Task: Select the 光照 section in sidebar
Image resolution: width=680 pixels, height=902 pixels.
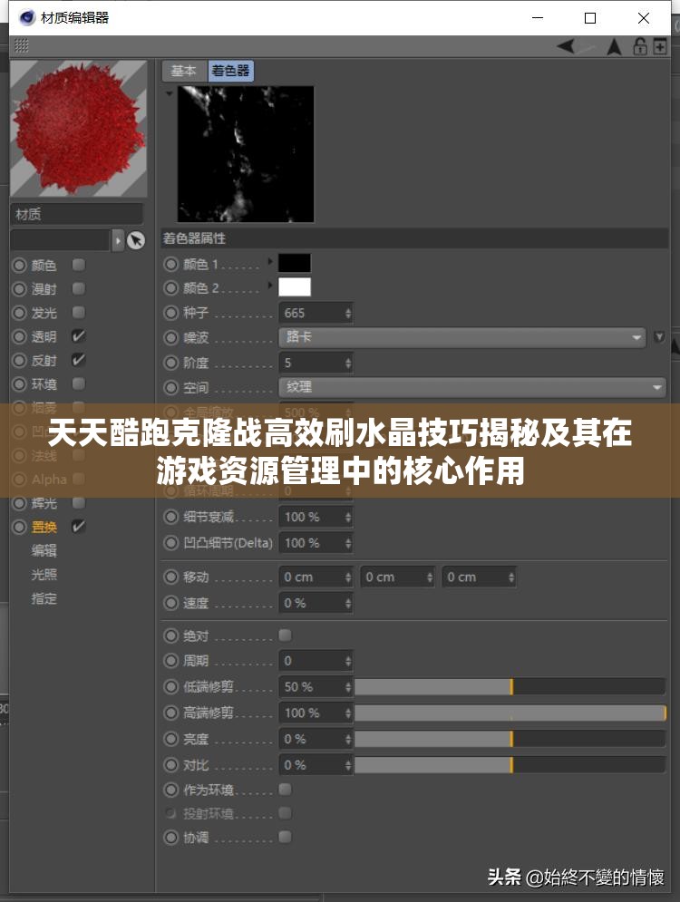Action: point(44,574)
